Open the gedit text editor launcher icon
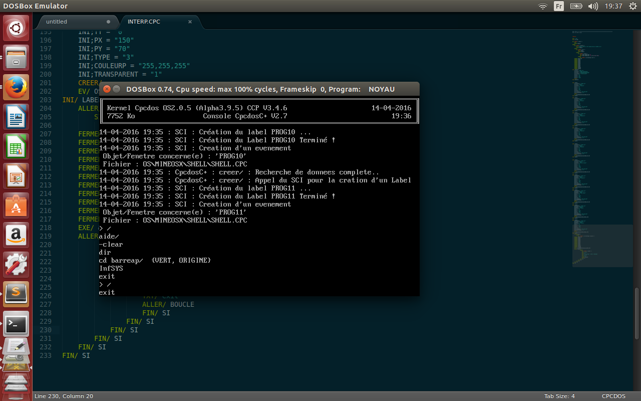 pyautogui.click(x=17, y=347)
